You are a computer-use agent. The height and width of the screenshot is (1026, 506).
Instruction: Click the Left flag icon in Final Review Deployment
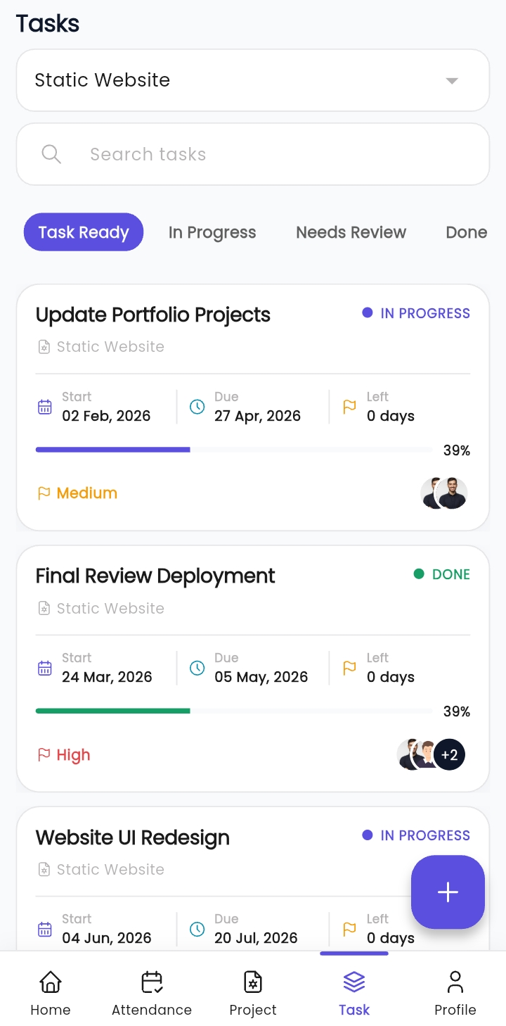point(349,668)
